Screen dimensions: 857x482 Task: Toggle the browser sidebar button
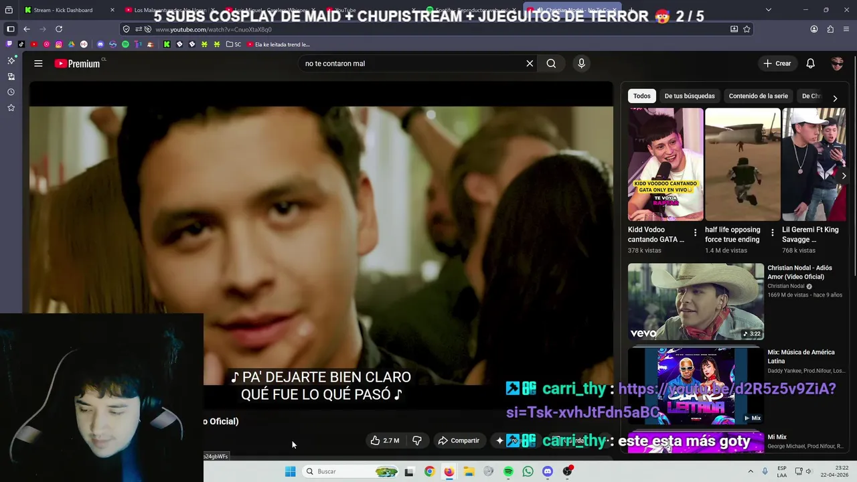[x=10, y=29]
